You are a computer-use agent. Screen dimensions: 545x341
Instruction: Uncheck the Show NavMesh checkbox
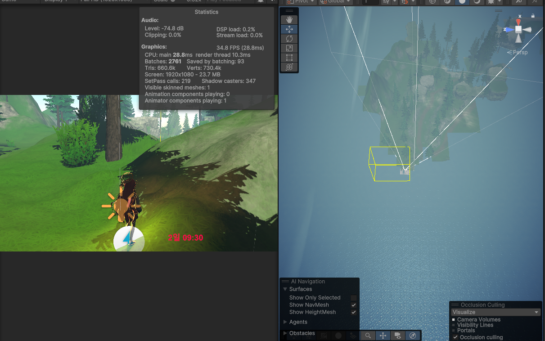(x=354, y=305)
